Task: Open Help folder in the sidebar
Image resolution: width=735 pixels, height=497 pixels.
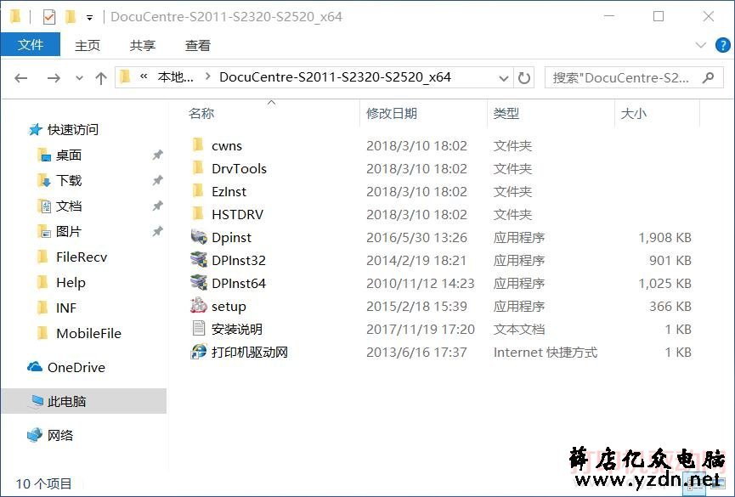Action: 71,282
